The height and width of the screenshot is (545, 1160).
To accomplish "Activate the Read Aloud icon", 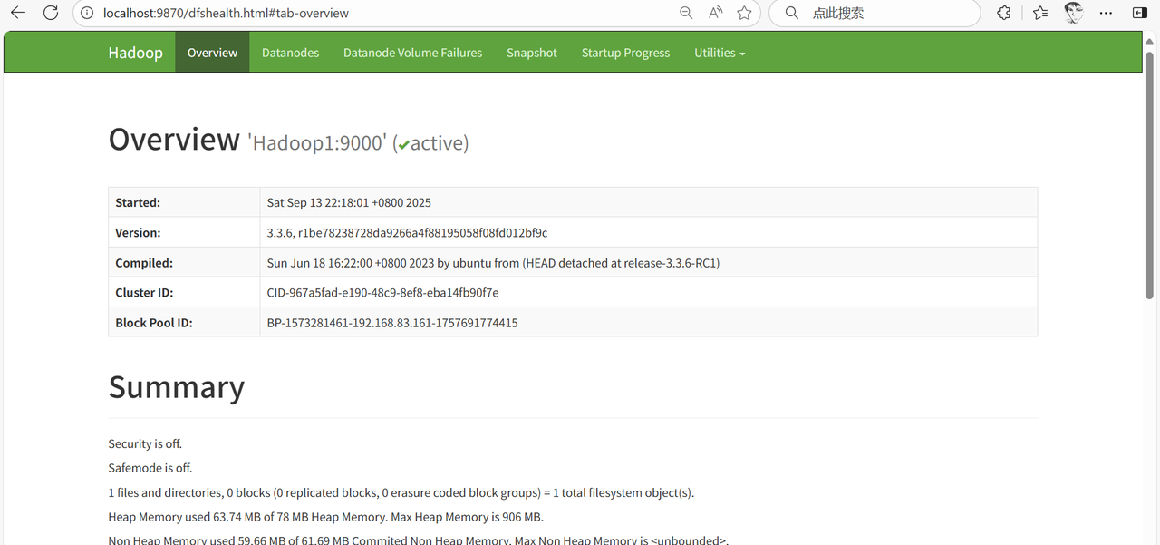I will click(x=715, y=13).
